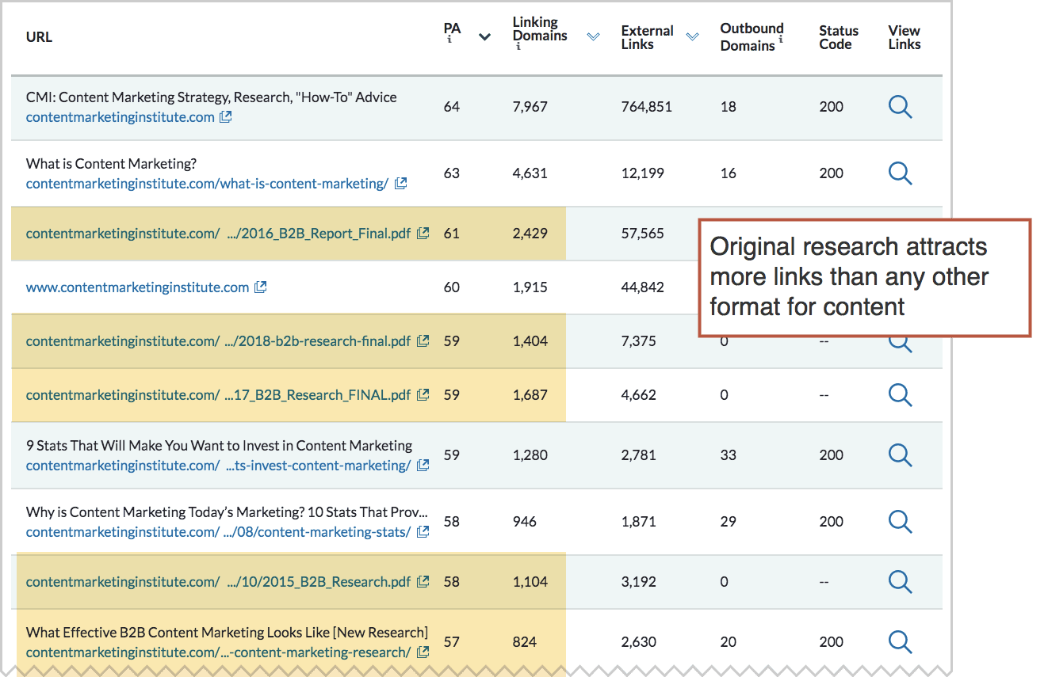Select the Linking Domains value 824
1048x677 pixels.
coord(525,642)
